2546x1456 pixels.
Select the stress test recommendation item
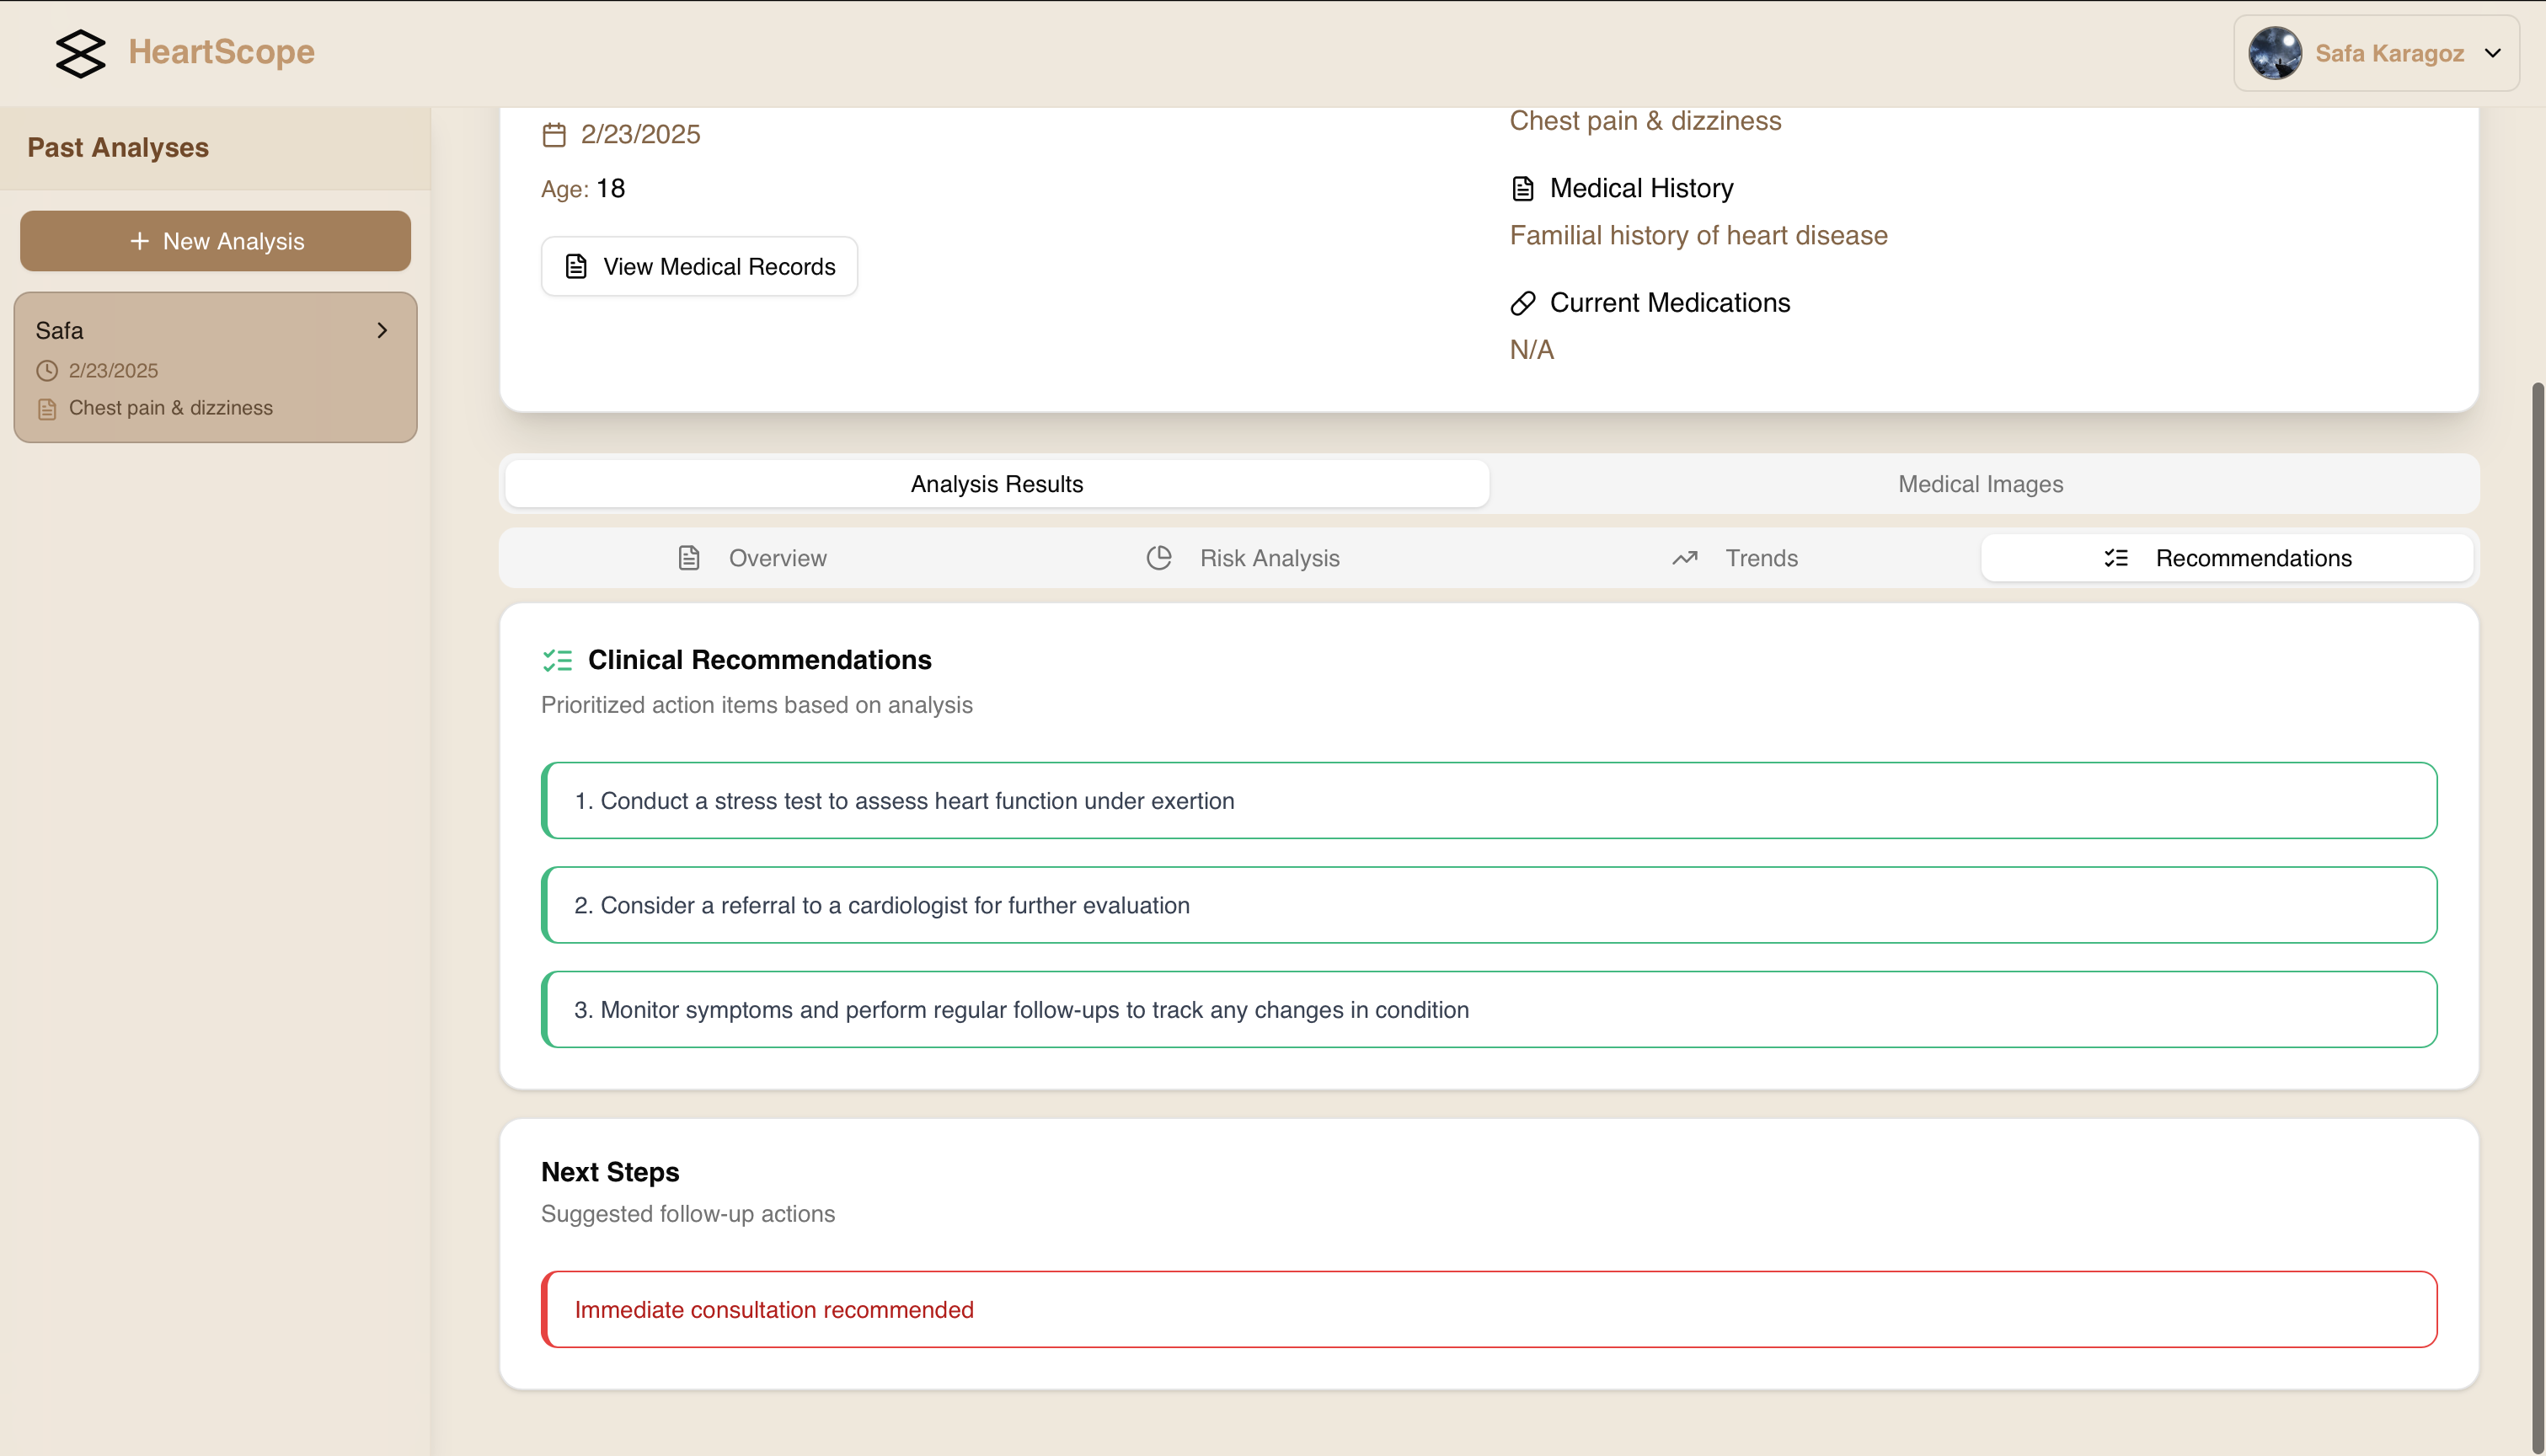point(1489,801)
